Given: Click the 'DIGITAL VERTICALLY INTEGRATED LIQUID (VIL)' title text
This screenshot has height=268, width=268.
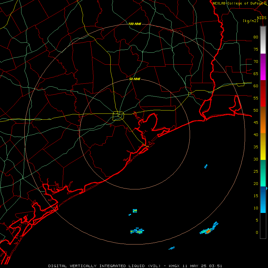Looking at the screenshot, I should point(105,266).
